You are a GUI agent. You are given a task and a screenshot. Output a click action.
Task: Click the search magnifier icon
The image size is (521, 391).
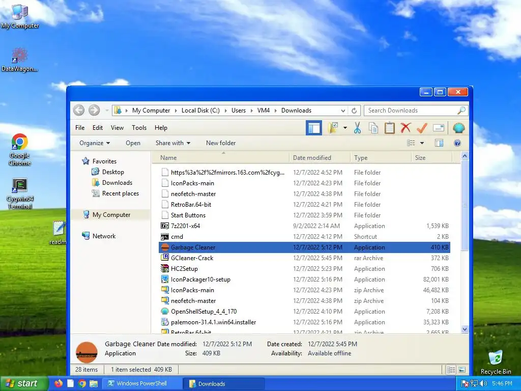(x=461, y=110)
